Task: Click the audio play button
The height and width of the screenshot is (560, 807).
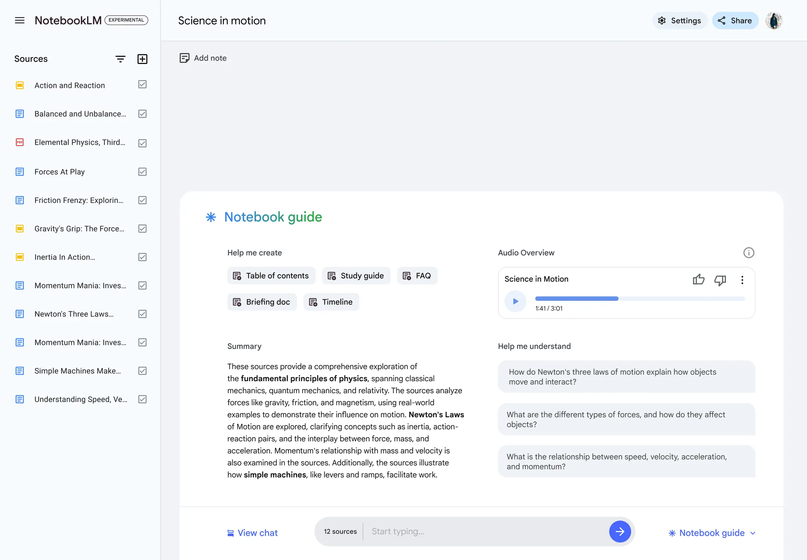Action: click(x=514, y=301)
